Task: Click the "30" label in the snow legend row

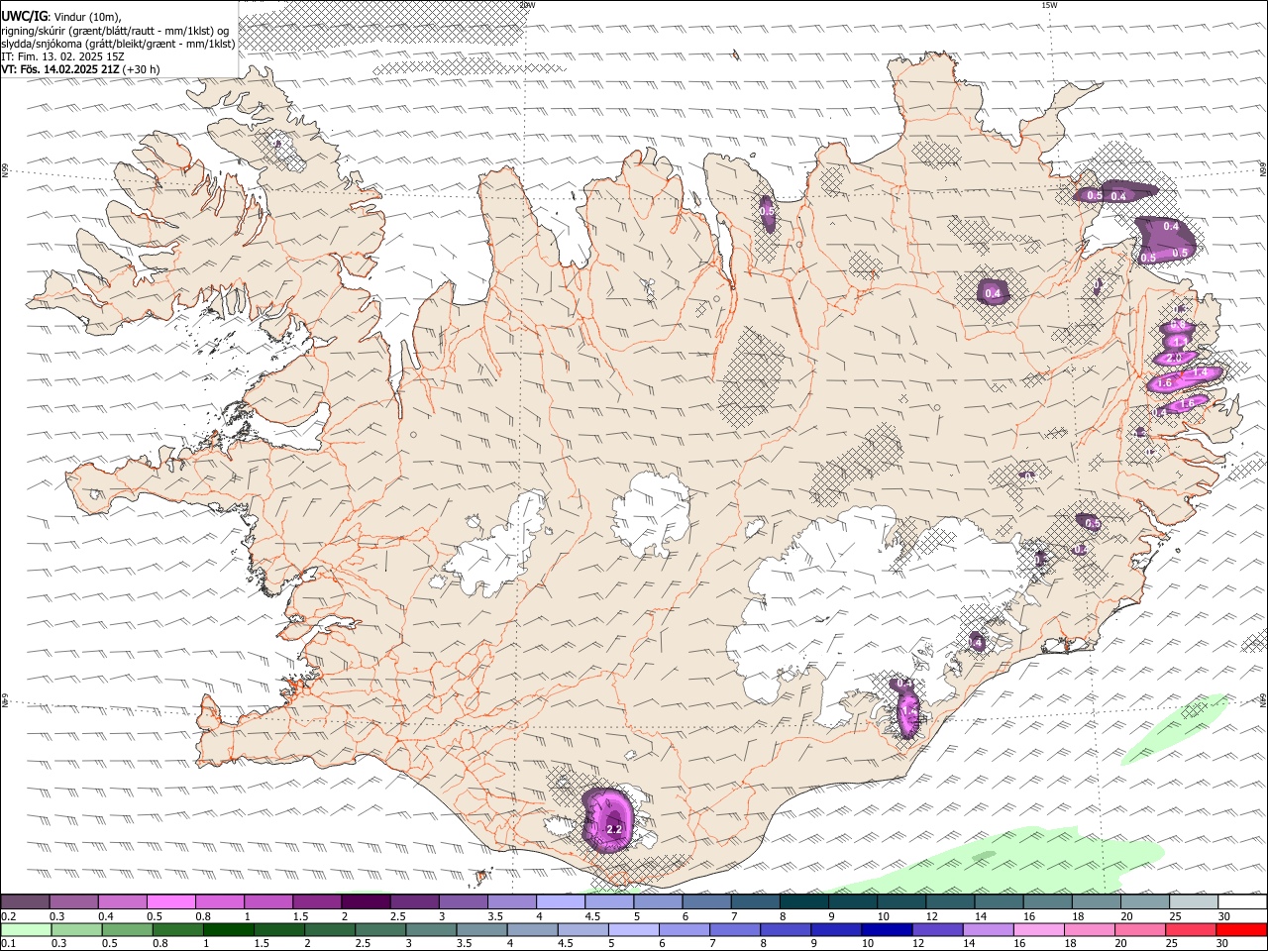Action: [1224, 916]
